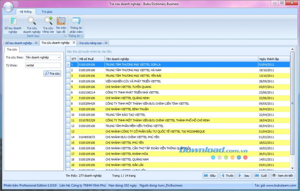The width and height of the screenshot is (300, 191).
Task: Open Thông tin phần mềm icon
Action: 76,21
